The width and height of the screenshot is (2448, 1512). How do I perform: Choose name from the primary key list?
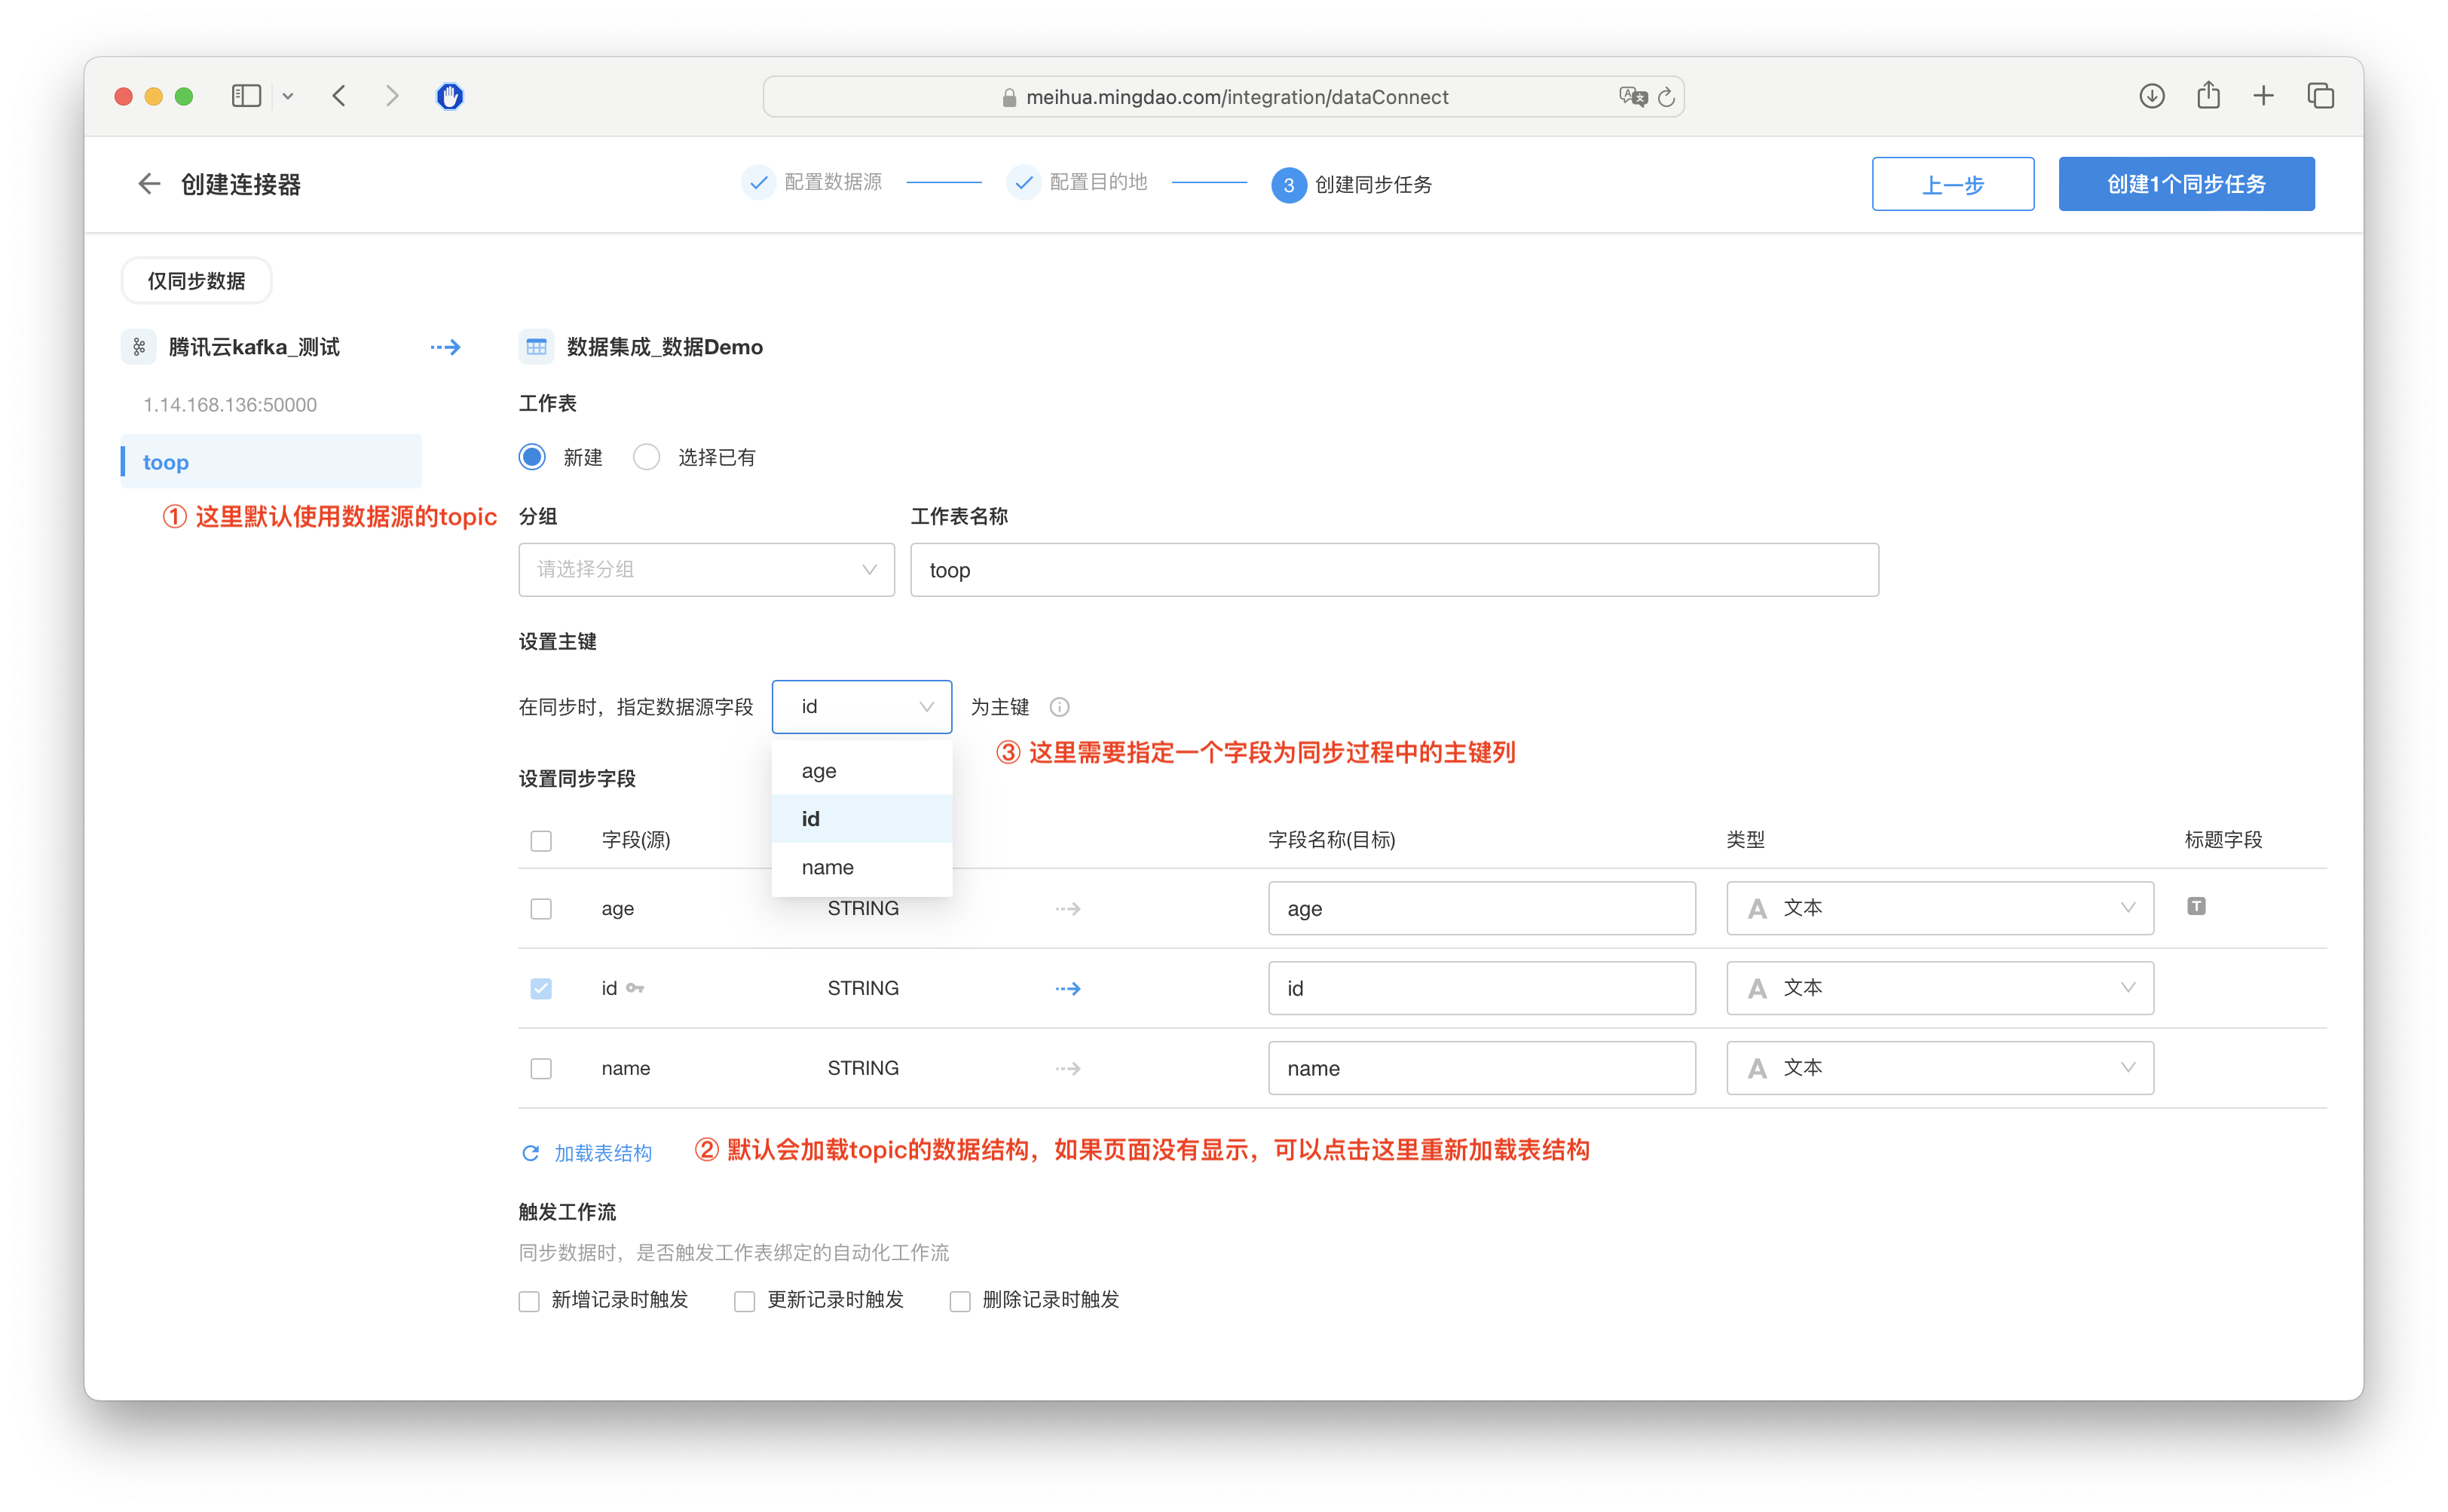pyautogui.click(x=828, y=867)
